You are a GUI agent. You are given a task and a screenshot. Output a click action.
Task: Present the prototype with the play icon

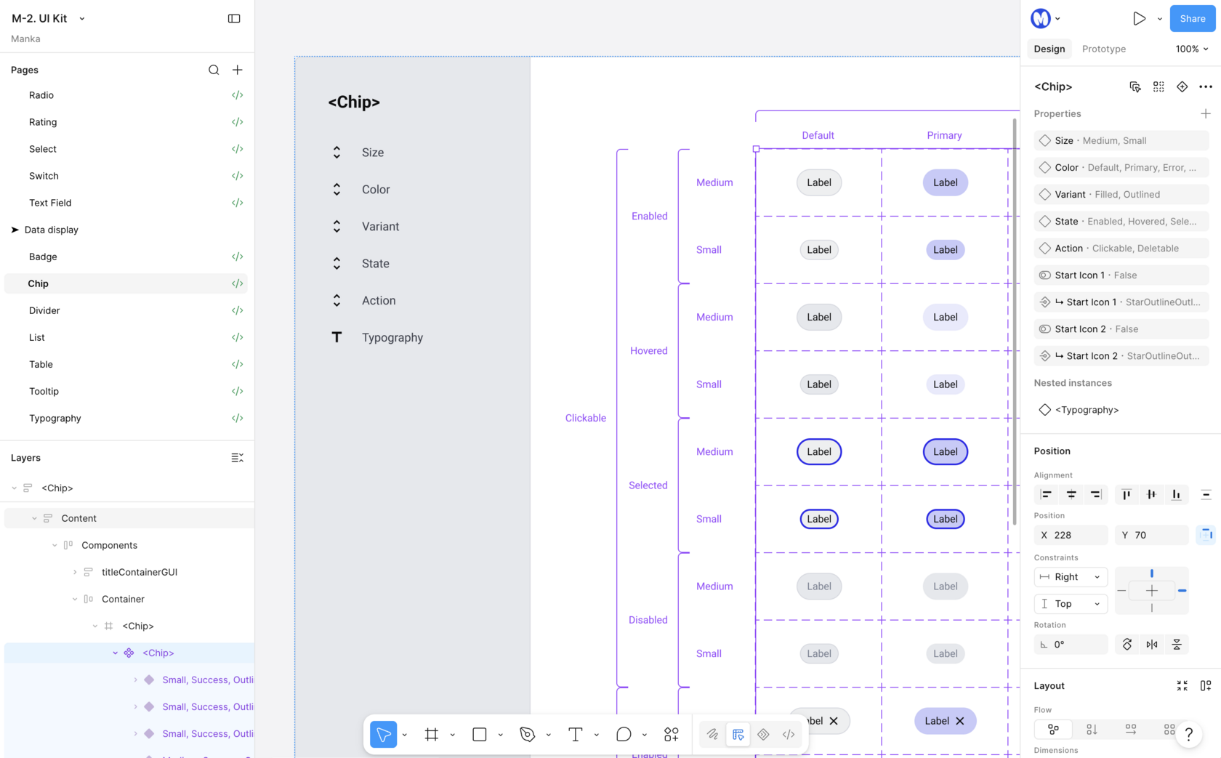1139,19
